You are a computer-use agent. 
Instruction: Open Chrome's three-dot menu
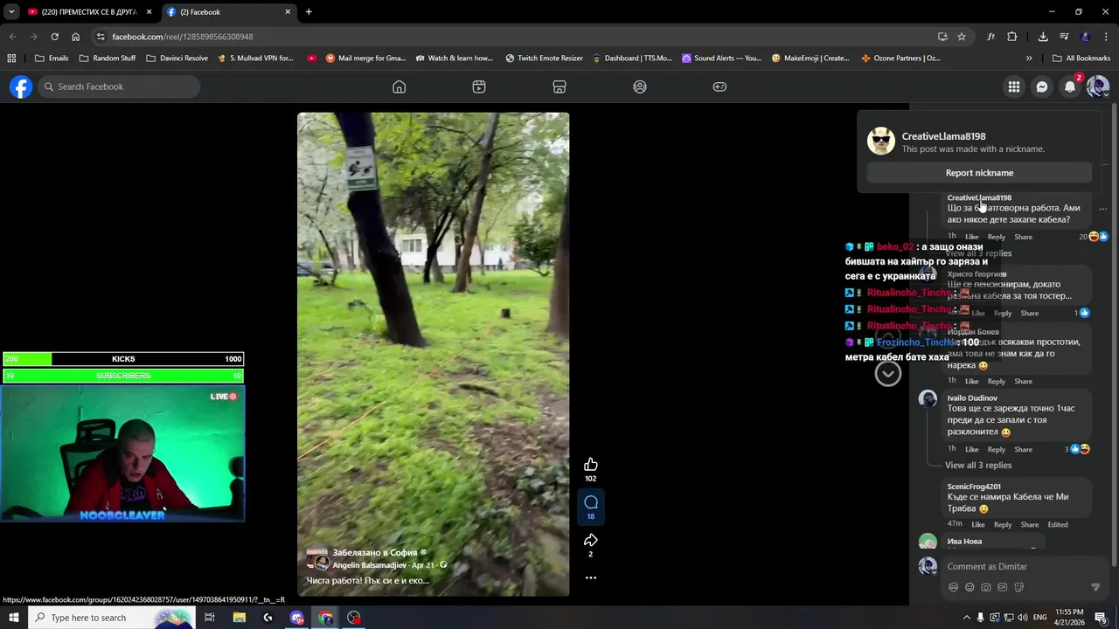[1107, 37]
